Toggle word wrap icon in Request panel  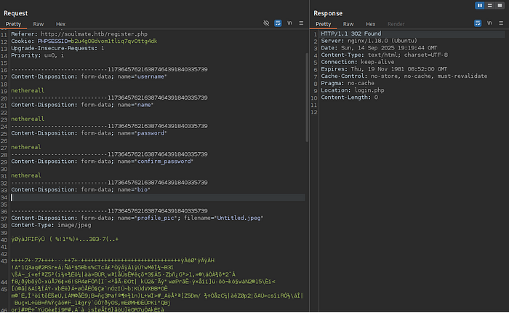click(x=278, y=23)
